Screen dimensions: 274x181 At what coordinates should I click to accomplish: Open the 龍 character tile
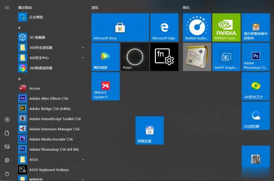(x=256, y=160)
